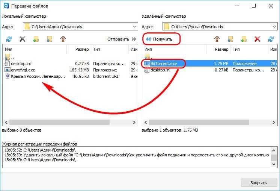280x191 pixels.
Task: Sort remote list by Размер column
Action: [x=218, y=49]
